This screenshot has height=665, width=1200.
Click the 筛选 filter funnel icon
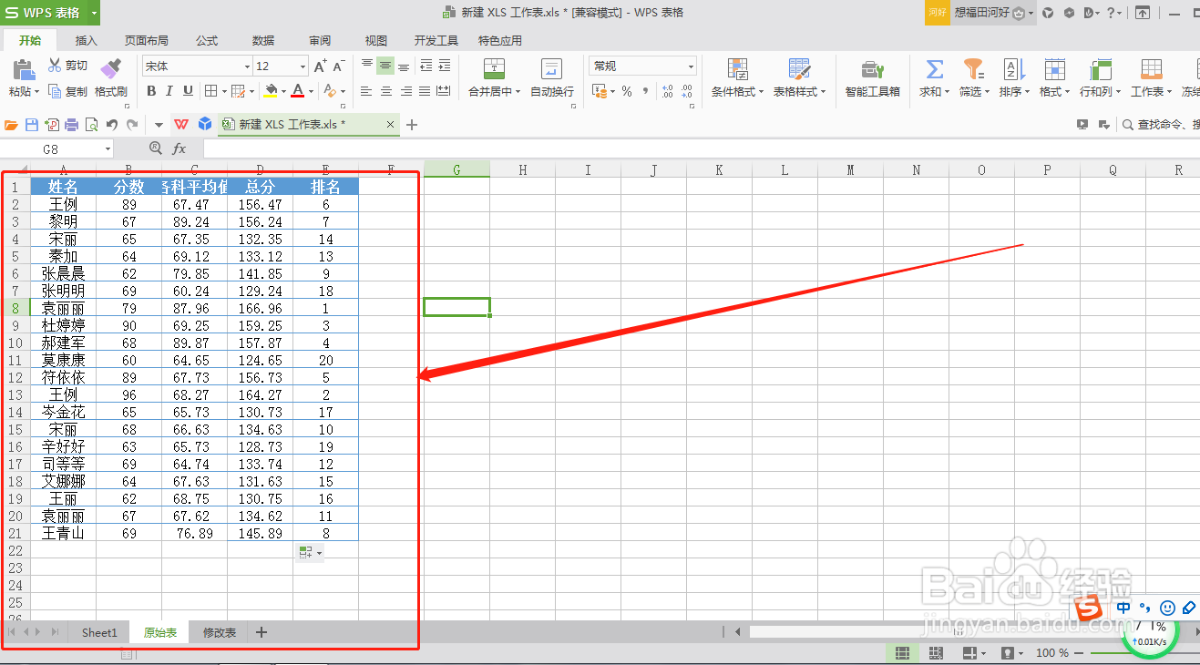click(974, 68)
